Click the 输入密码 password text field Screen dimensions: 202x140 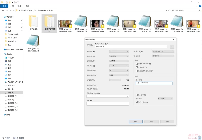[154, 83]
